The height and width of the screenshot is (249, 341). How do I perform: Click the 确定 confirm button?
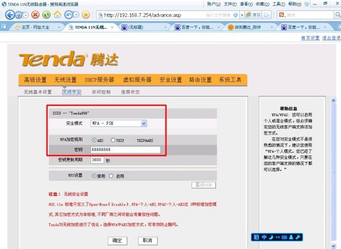click(117, 240)
